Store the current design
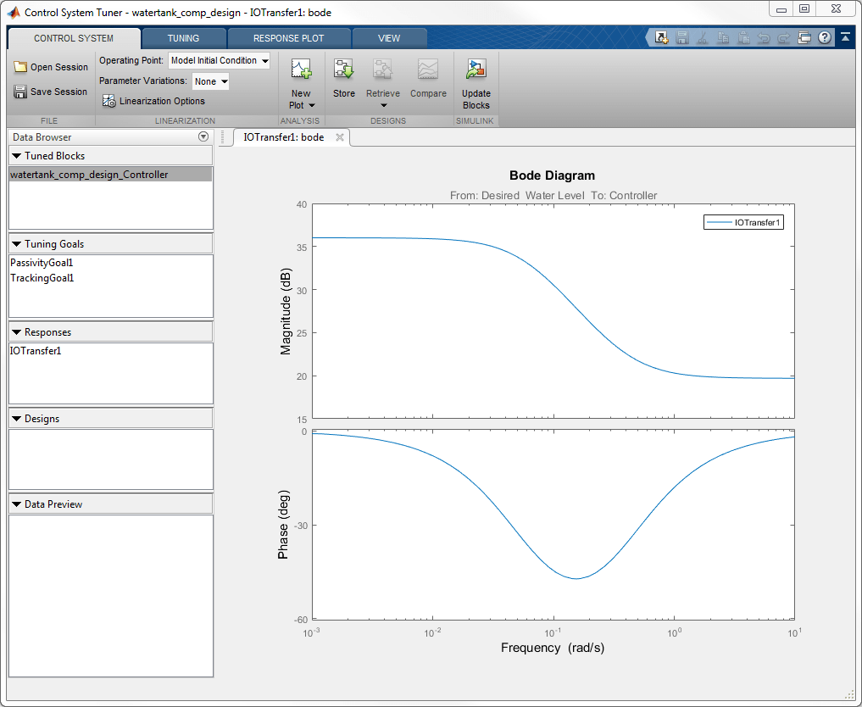The height and width of the screenshot is (707, 862). click(x=343, y=79)
